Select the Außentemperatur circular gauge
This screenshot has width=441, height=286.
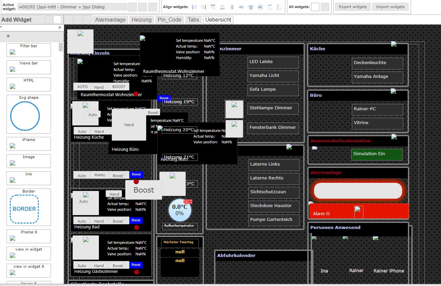pos(180,210)
